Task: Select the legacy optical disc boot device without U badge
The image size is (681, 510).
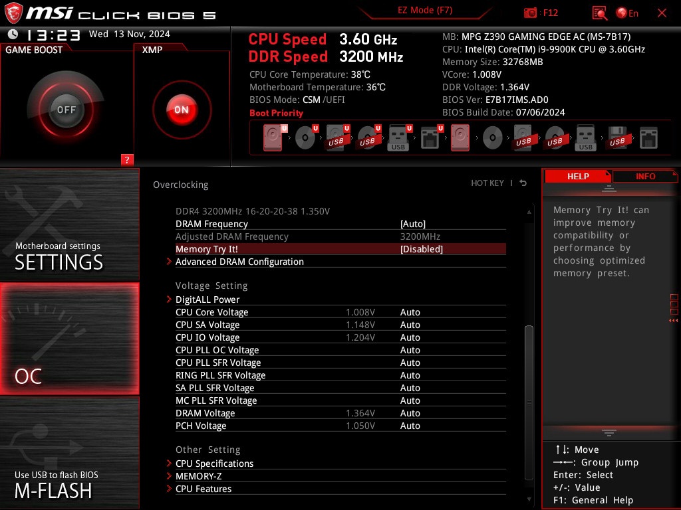Action: [493, 137]
